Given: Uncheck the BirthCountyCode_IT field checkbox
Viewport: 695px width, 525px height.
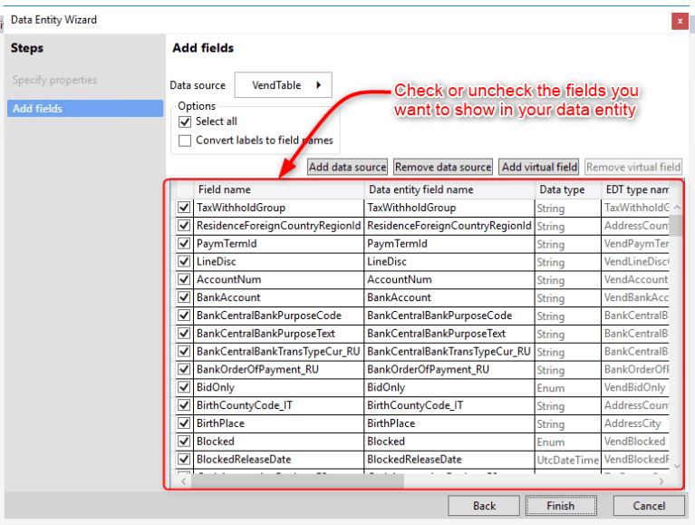Looking at the screenshot, I should click(184, 404).
